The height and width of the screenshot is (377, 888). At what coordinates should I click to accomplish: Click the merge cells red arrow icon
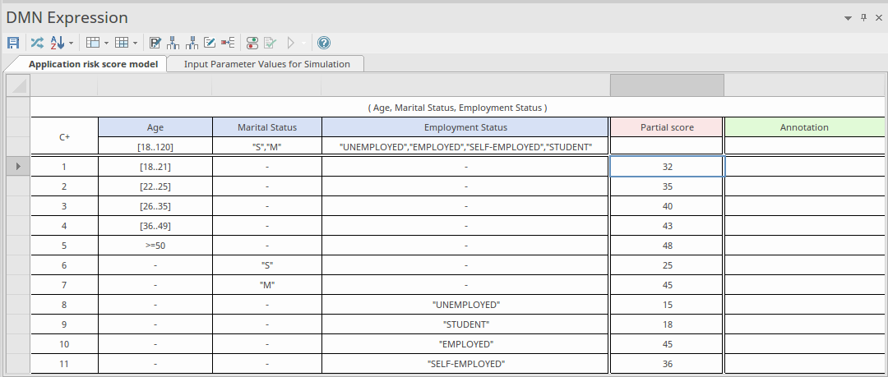tap(228, 42)
